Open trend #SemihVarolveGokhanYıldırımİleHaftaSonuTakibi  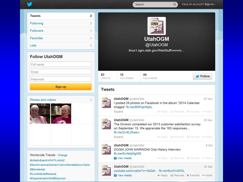60,165
